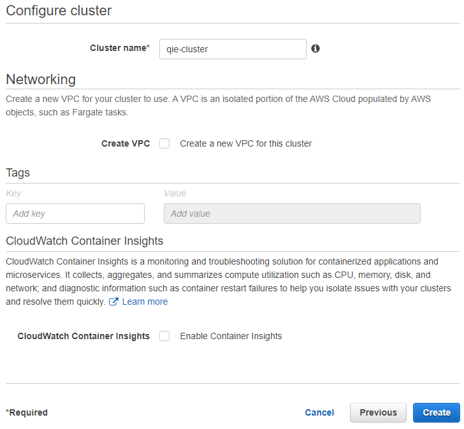
Task: Click the blue Create button
Action: [437, 412]
